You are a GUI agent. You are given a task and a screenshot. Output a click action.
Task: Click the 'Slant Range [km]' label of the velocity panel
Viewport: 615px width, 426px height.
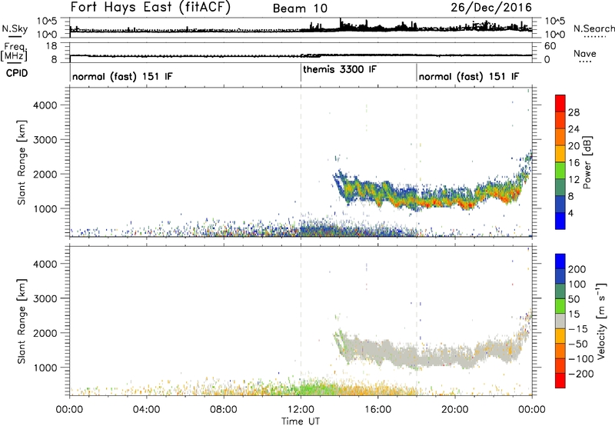22,321
